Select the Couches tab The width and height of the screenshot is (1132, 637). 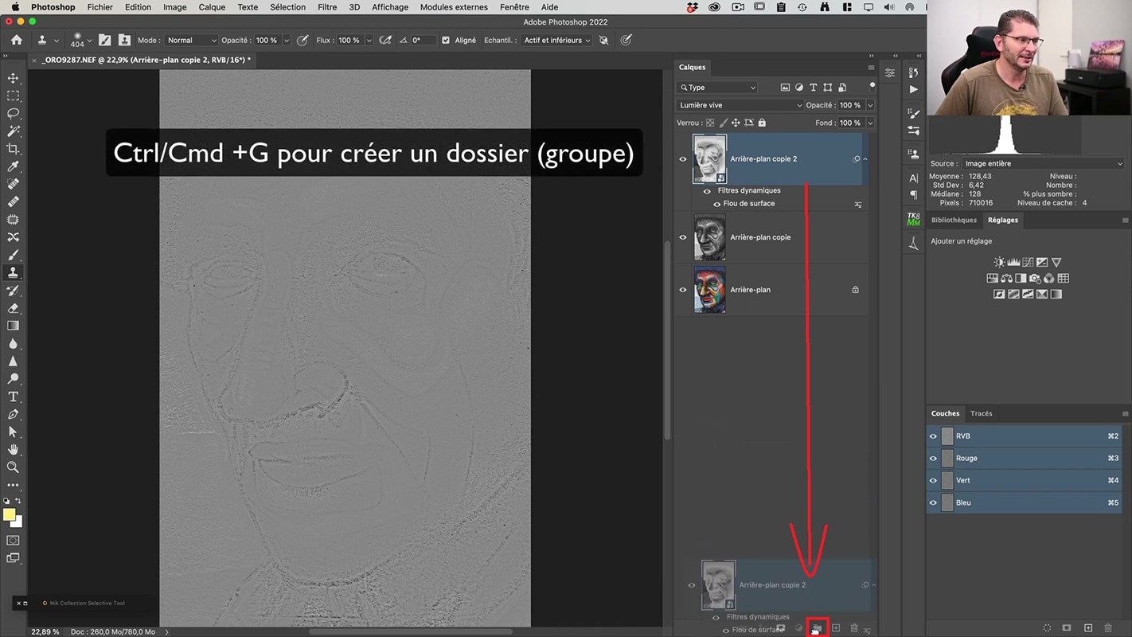click(x=945, y=414)
